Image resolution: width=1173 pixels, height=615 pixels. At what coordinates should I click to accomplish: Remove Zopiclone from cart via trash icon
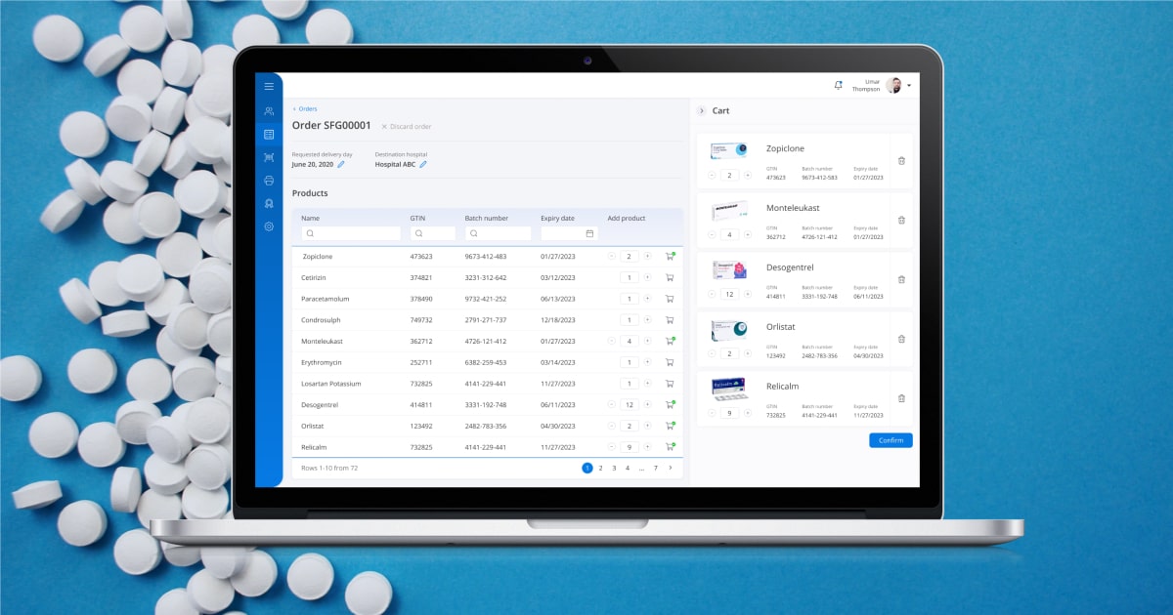coord(901,160)
